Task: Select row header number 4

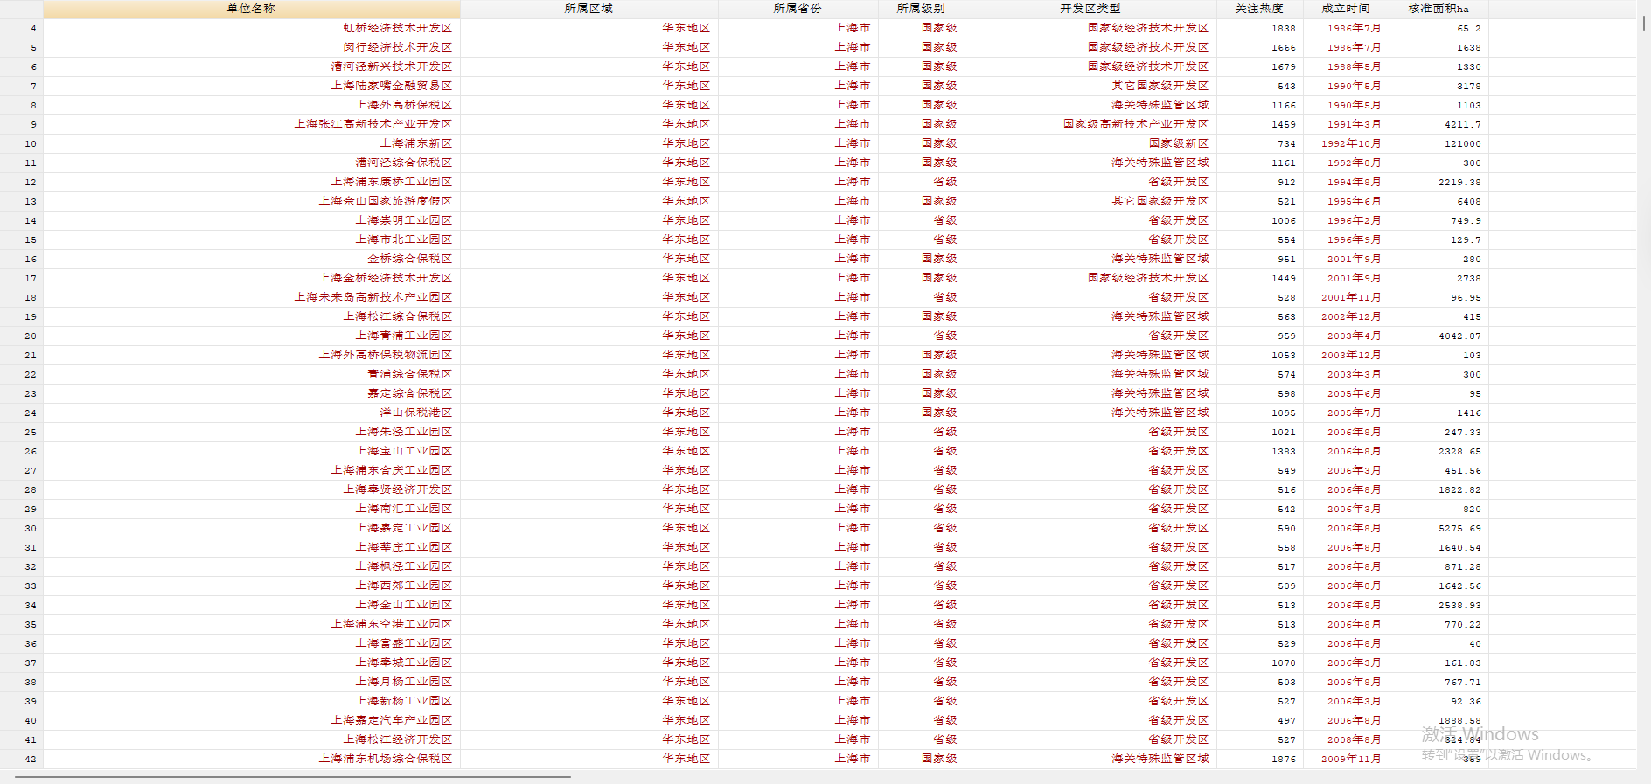Action: tap(22, 28)
